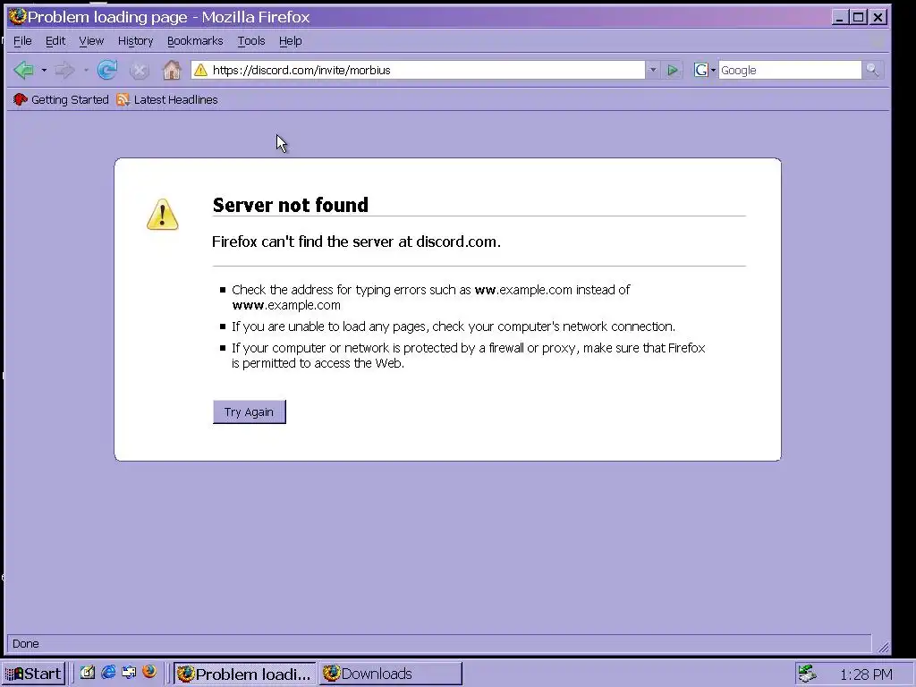Launch Show Desktop from quick launch
The width and height of the screenshot is (916, 687).
[x=88, y=673]
